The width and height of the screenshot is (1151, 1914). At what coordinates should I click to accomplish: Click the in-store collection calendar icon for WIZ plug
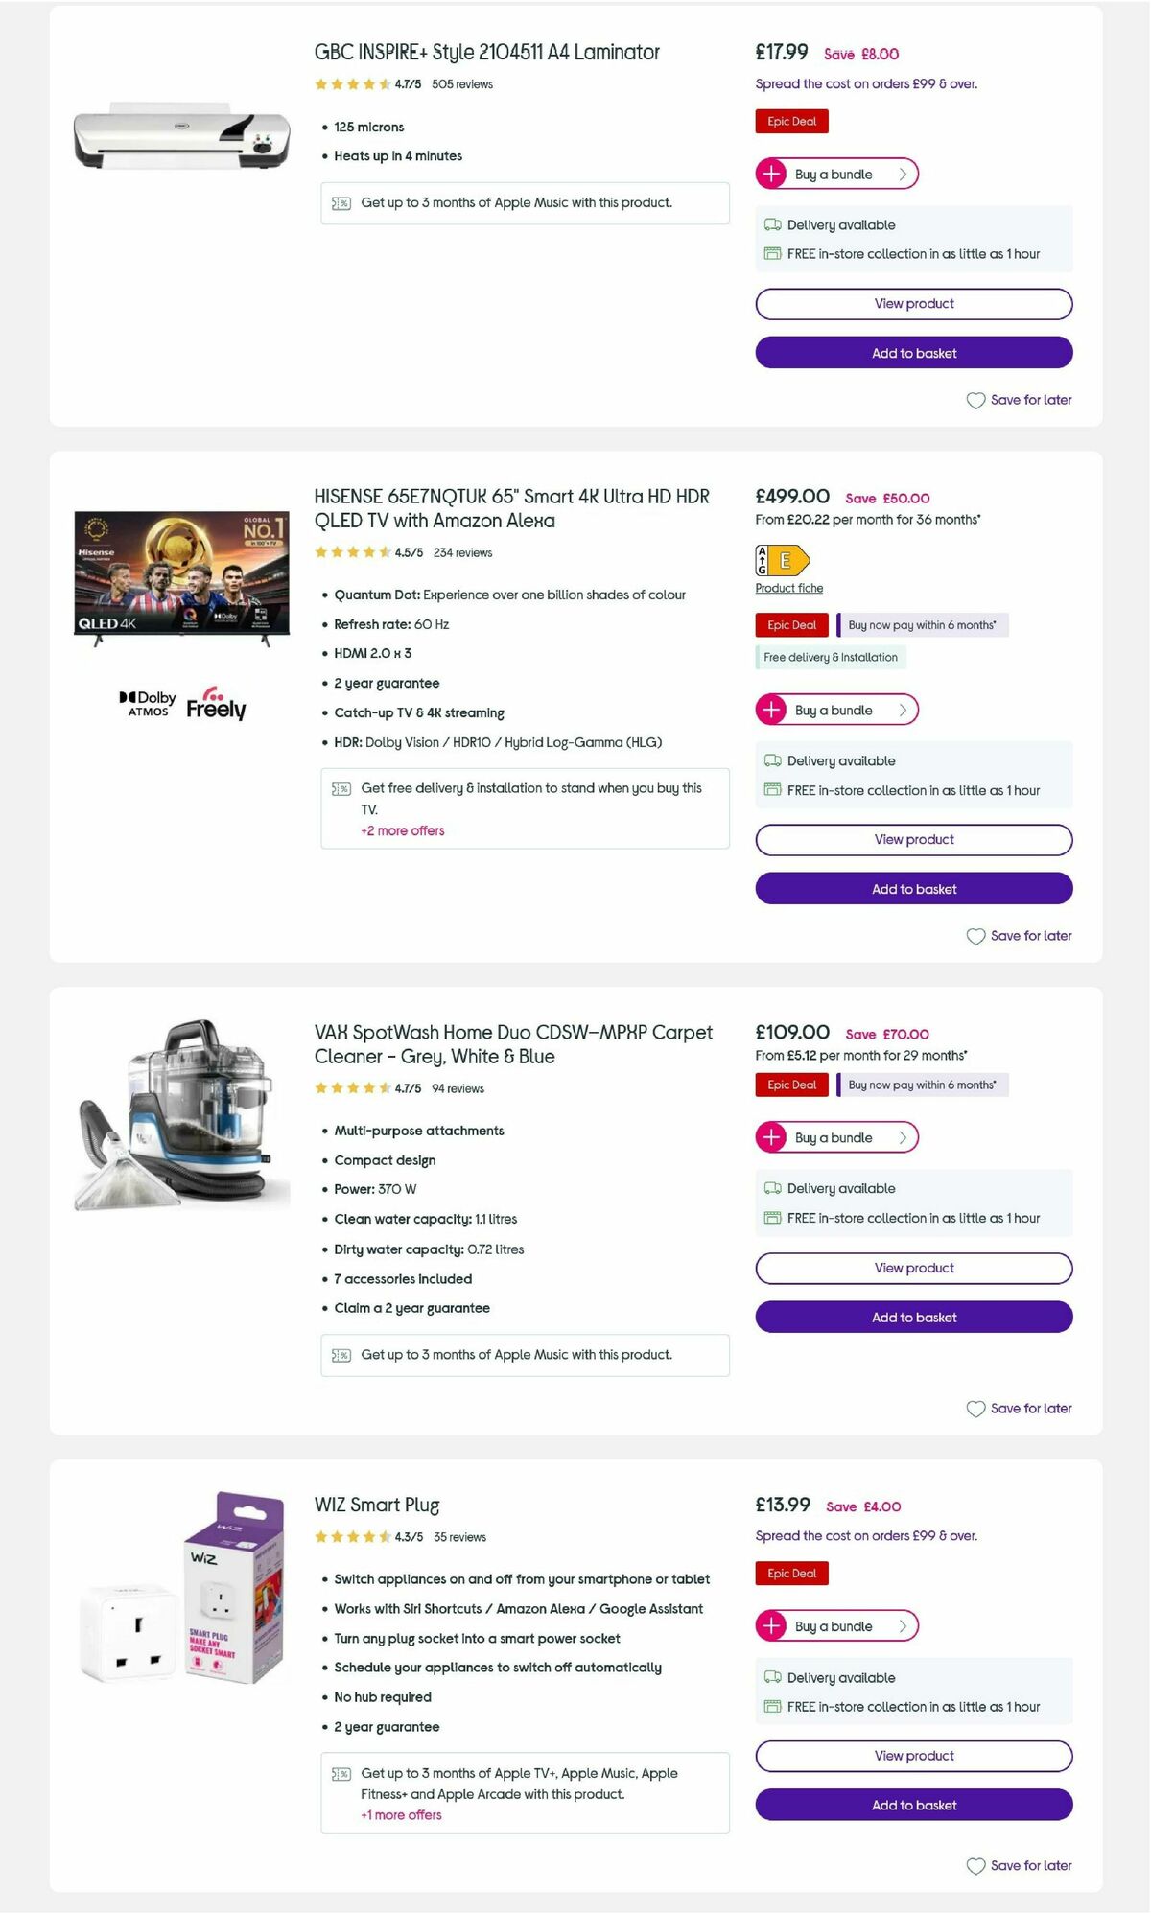[x=772, y=1707]
